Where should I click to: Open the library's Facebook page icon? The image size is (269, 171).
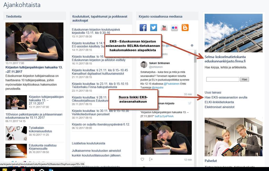tap(143, 28)
